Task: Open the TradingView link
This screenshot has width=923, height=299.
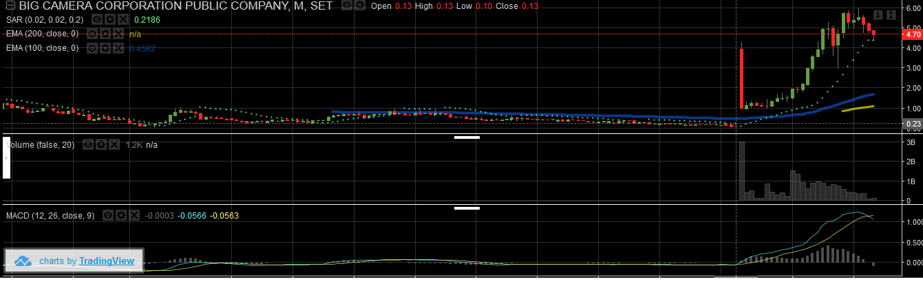Action: [x=106, y=261]
